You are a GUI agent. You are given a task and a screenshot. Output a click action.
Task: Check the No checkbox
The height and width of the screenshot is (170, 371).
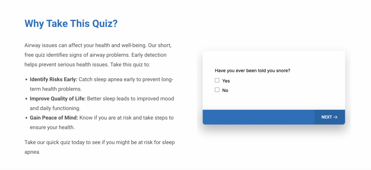pyautogui.click(x=217, y=90)
